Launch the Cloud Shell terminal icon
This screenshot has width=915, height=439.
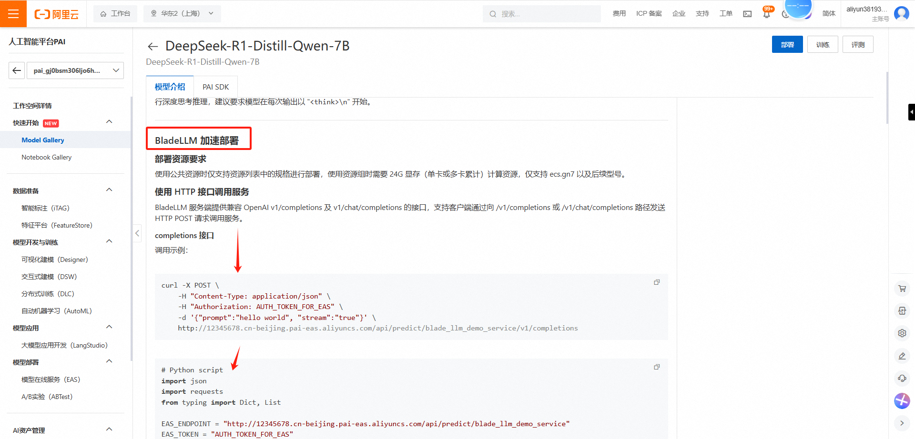(x=747, y=14)
